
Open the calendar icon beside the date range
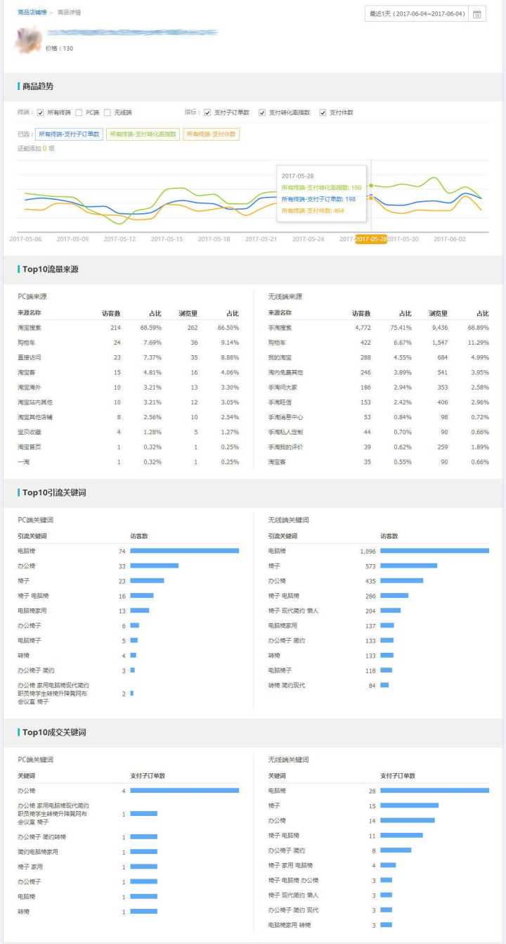click(477, 13)
